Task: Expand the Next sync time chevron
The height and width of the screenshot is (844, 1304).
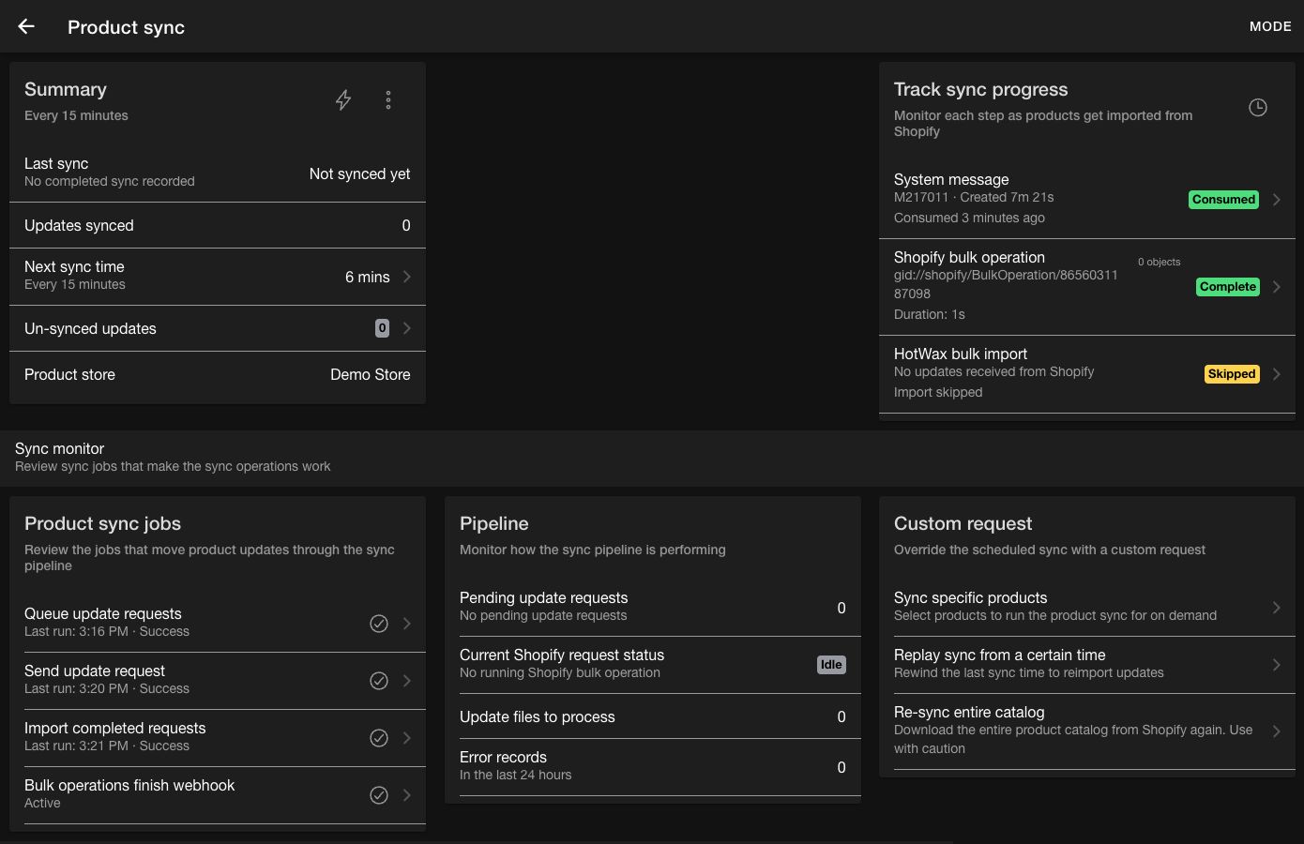Action: click(407, 277)
